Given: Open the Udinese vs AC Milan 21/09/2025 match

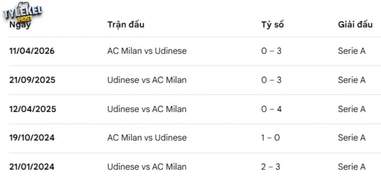Looking at the screenshot, I should pos(147,80).
